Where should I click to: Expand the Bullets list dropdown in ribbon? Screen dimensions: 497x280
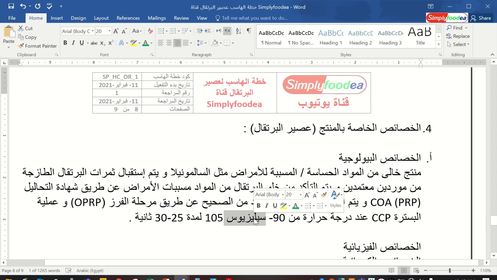pos(166,31)
